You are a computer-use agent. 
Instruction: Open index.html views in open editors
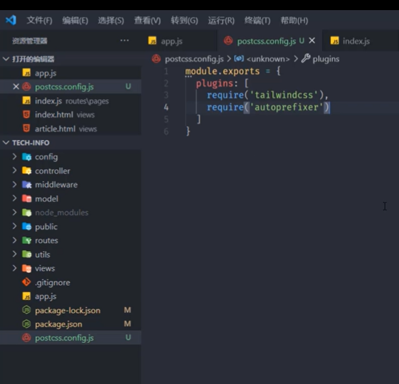71,115
